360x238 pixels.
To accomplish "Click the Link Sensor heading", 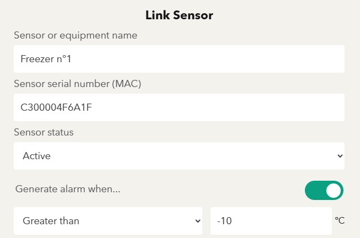I will tap(179, 15).
